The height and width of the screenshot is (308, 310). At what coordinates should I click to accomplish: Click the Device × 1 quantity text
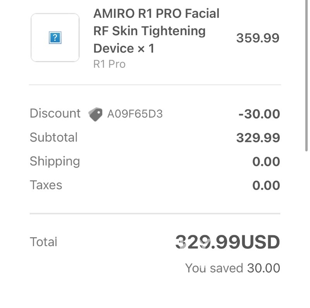click(x=124, y=48)
